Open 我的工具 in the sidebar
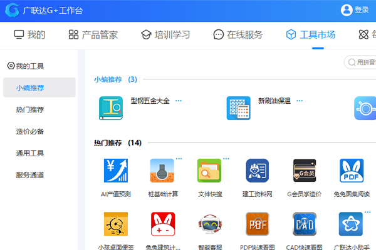This screenshot has width=376, height=250. (29, 66)
